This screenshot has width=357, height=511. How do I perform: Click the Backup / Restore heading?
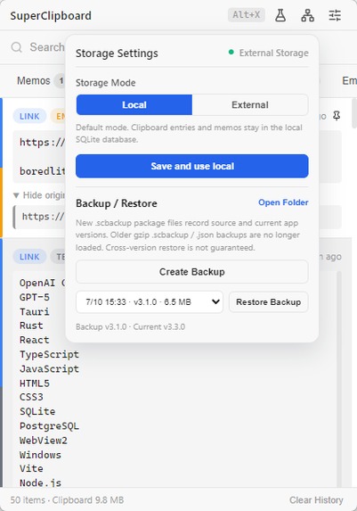point(117,203)
